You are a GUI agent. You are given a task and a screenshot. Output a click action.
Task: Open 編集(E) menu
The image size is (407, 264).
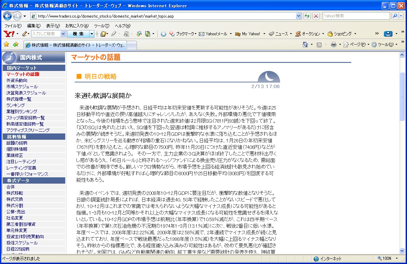pyautogui.click(x=34, y=26)
